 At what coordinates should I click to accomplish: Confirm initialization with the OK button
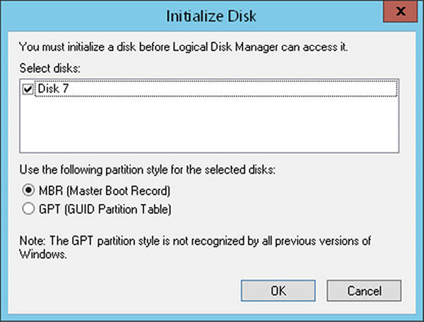tap(278, 291)
